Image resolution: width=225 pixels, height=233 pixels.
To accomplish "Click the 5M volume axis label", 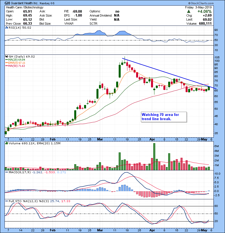I will coord(217,146).
